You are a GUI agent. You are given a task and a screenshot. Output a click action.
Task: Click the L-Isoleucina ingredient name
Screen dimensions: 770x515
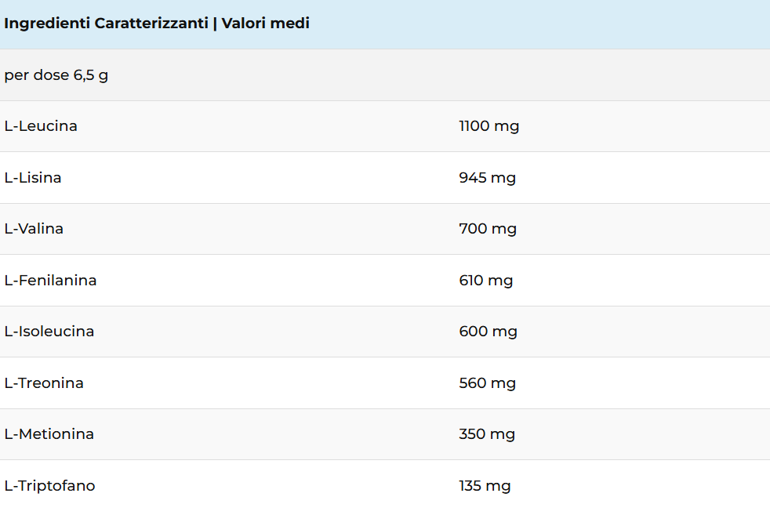click(49, 332)
